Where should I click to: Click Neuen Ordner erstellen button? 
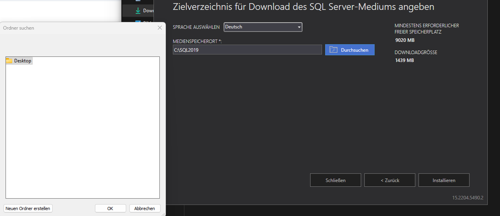(28, 208)
